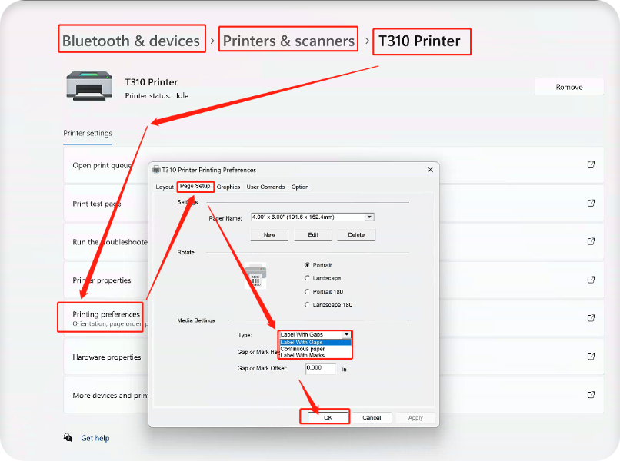Screen dimensions: 620x461
Task: Open the Graphics tab
Action: pyautogui.click(x=228, y=187)
